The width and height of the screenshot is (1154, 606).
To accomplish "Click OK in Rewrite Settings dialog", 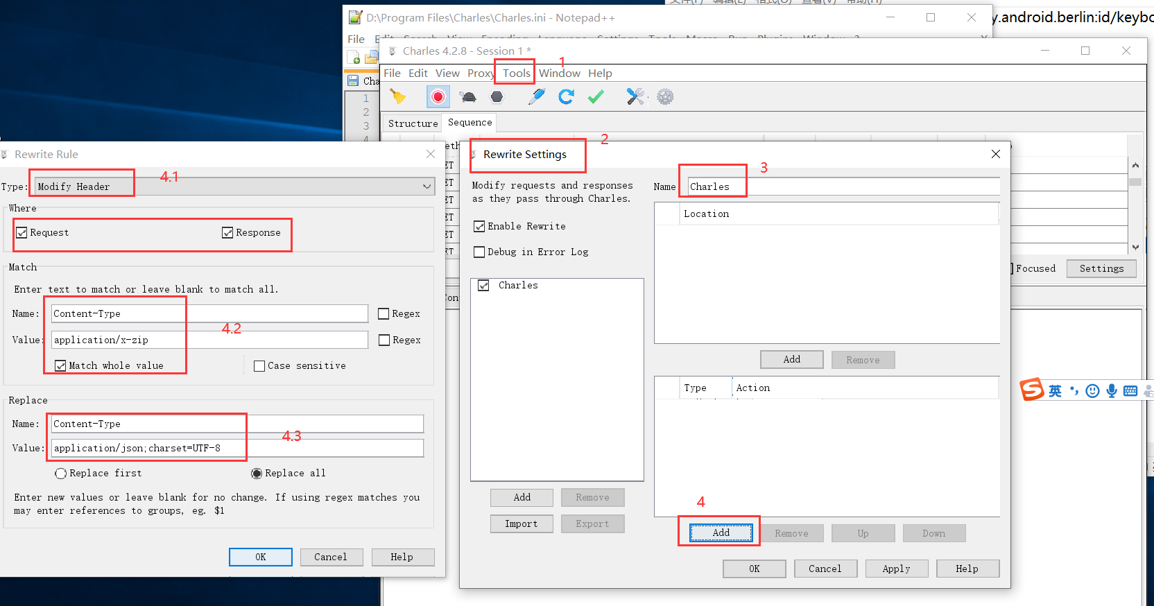I will point(755,569).
